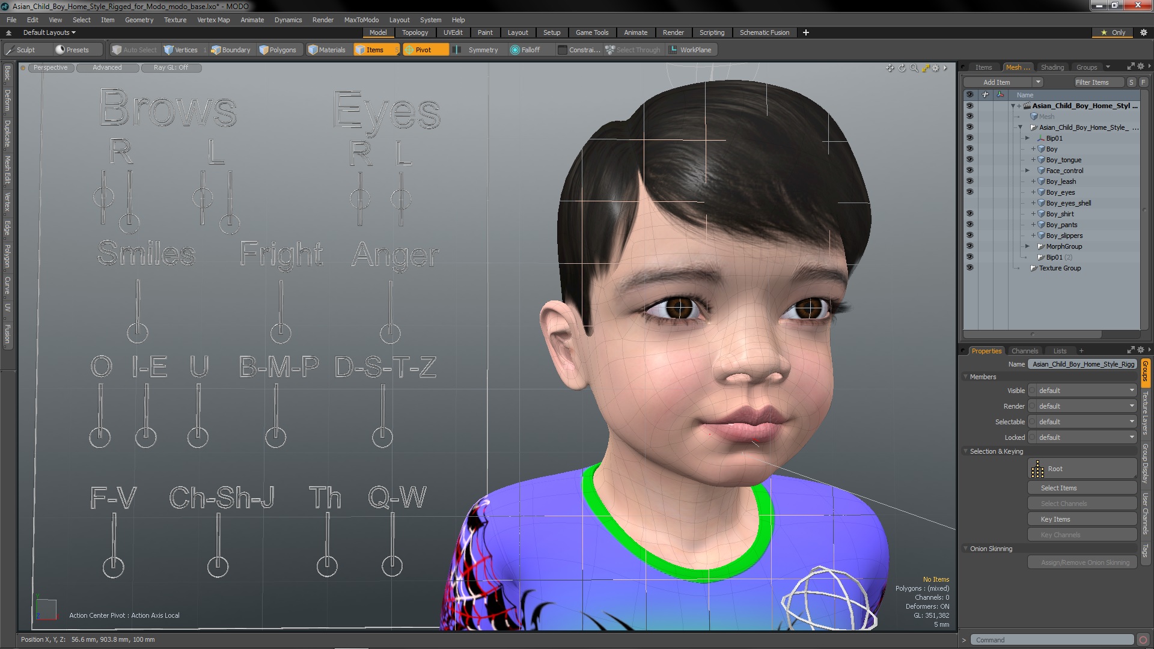Activate the Pivot mode button

(x=424, y=50)
